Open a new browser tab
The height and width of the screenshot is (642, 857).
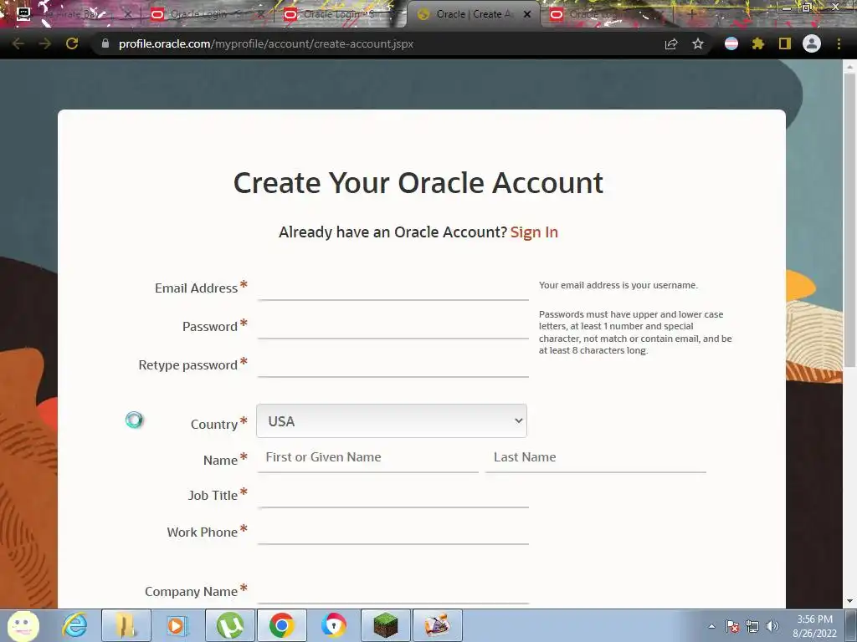click(691, 14)
